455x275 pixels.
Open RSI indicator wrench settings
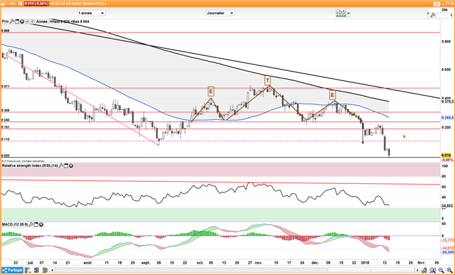point(61,166)
